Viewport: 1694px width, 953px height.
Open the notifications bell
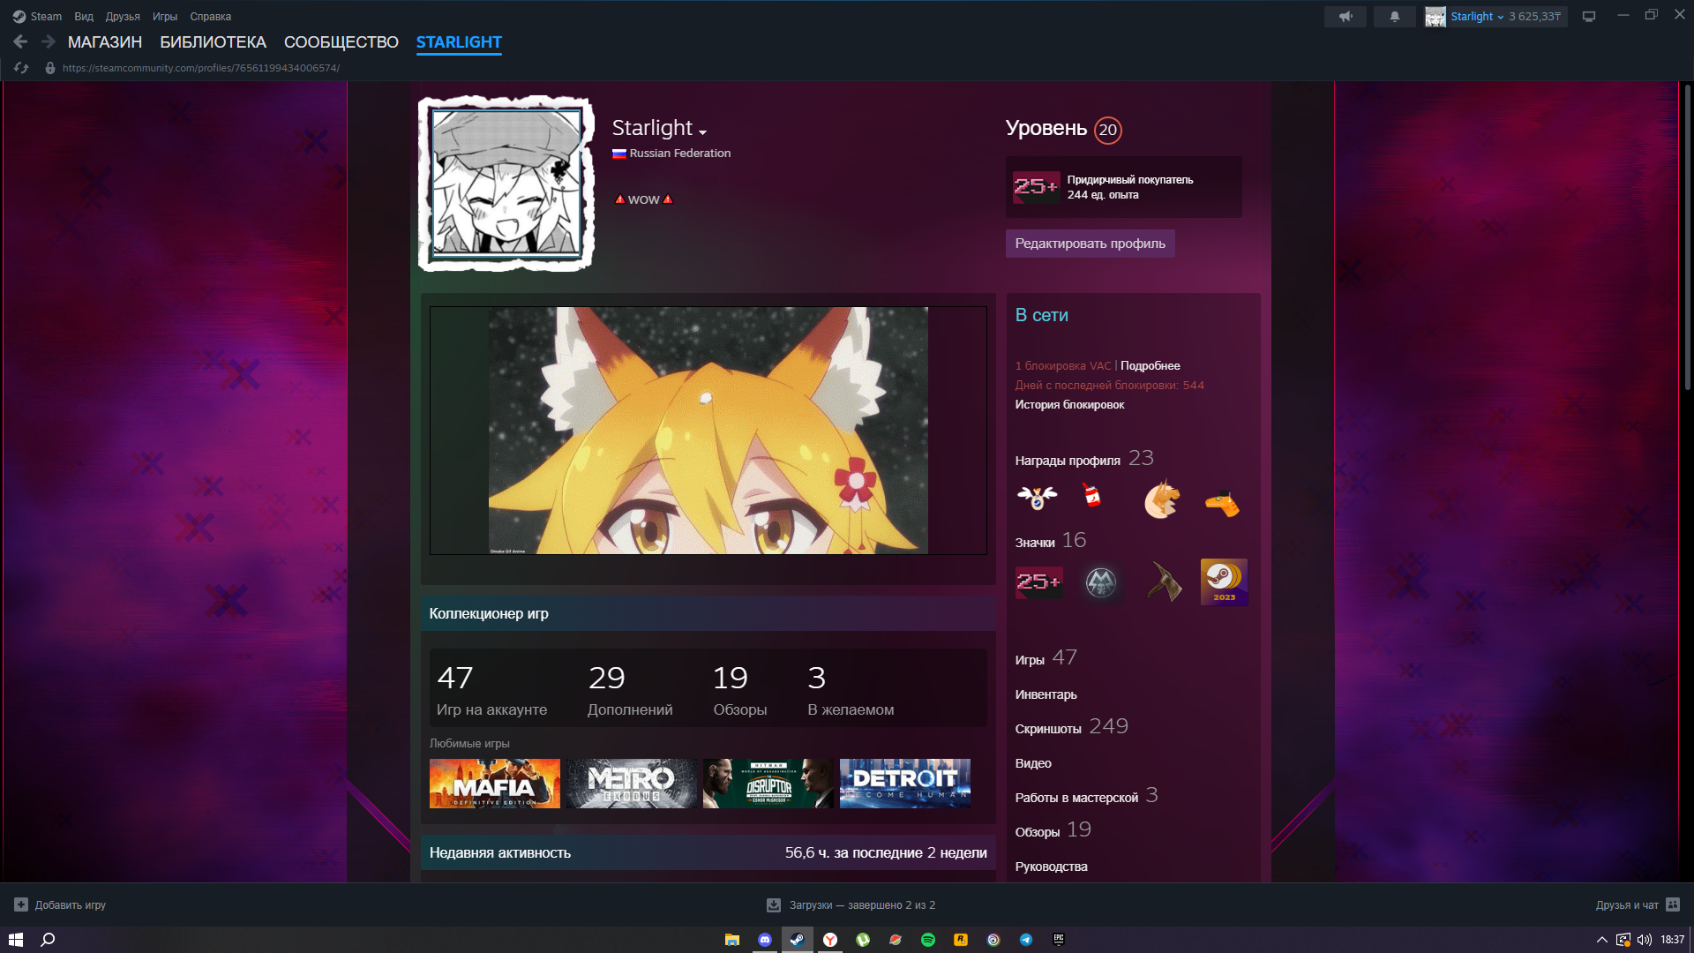(1395, 16)
